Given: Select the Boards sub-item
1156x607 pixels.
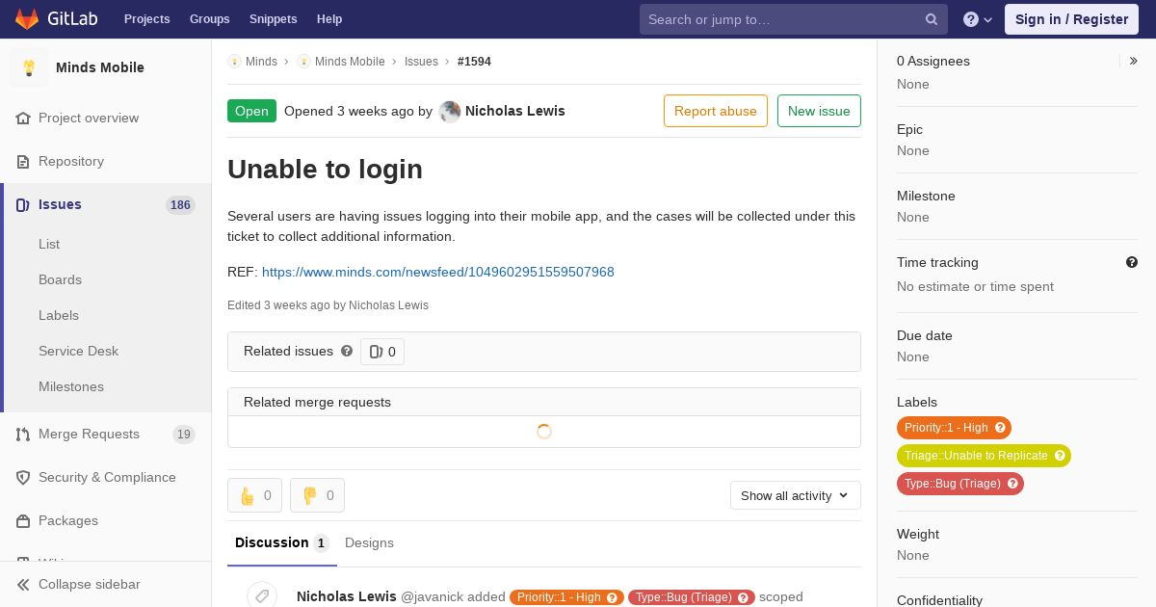Looking at the screenshot, I should (x=60, y=279).
